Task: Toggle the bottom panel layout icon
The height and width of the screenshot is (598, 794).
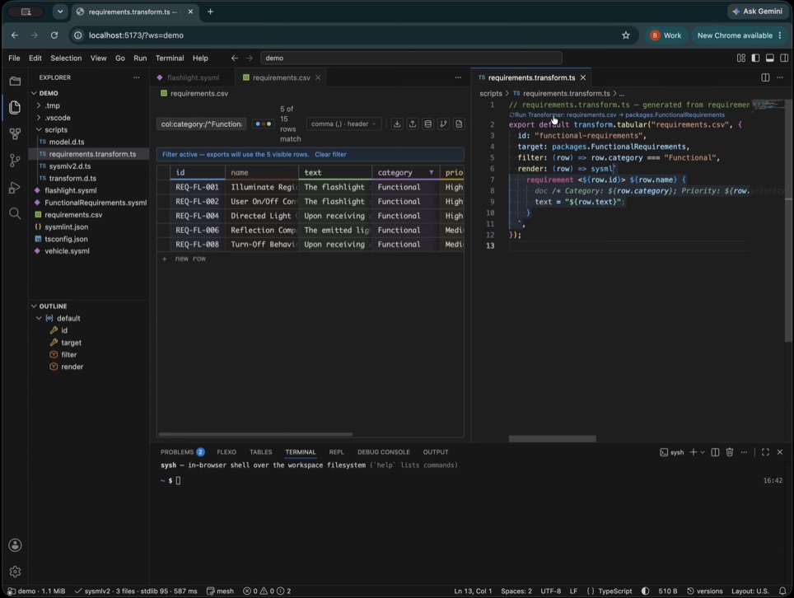Action: coord(769,58)
